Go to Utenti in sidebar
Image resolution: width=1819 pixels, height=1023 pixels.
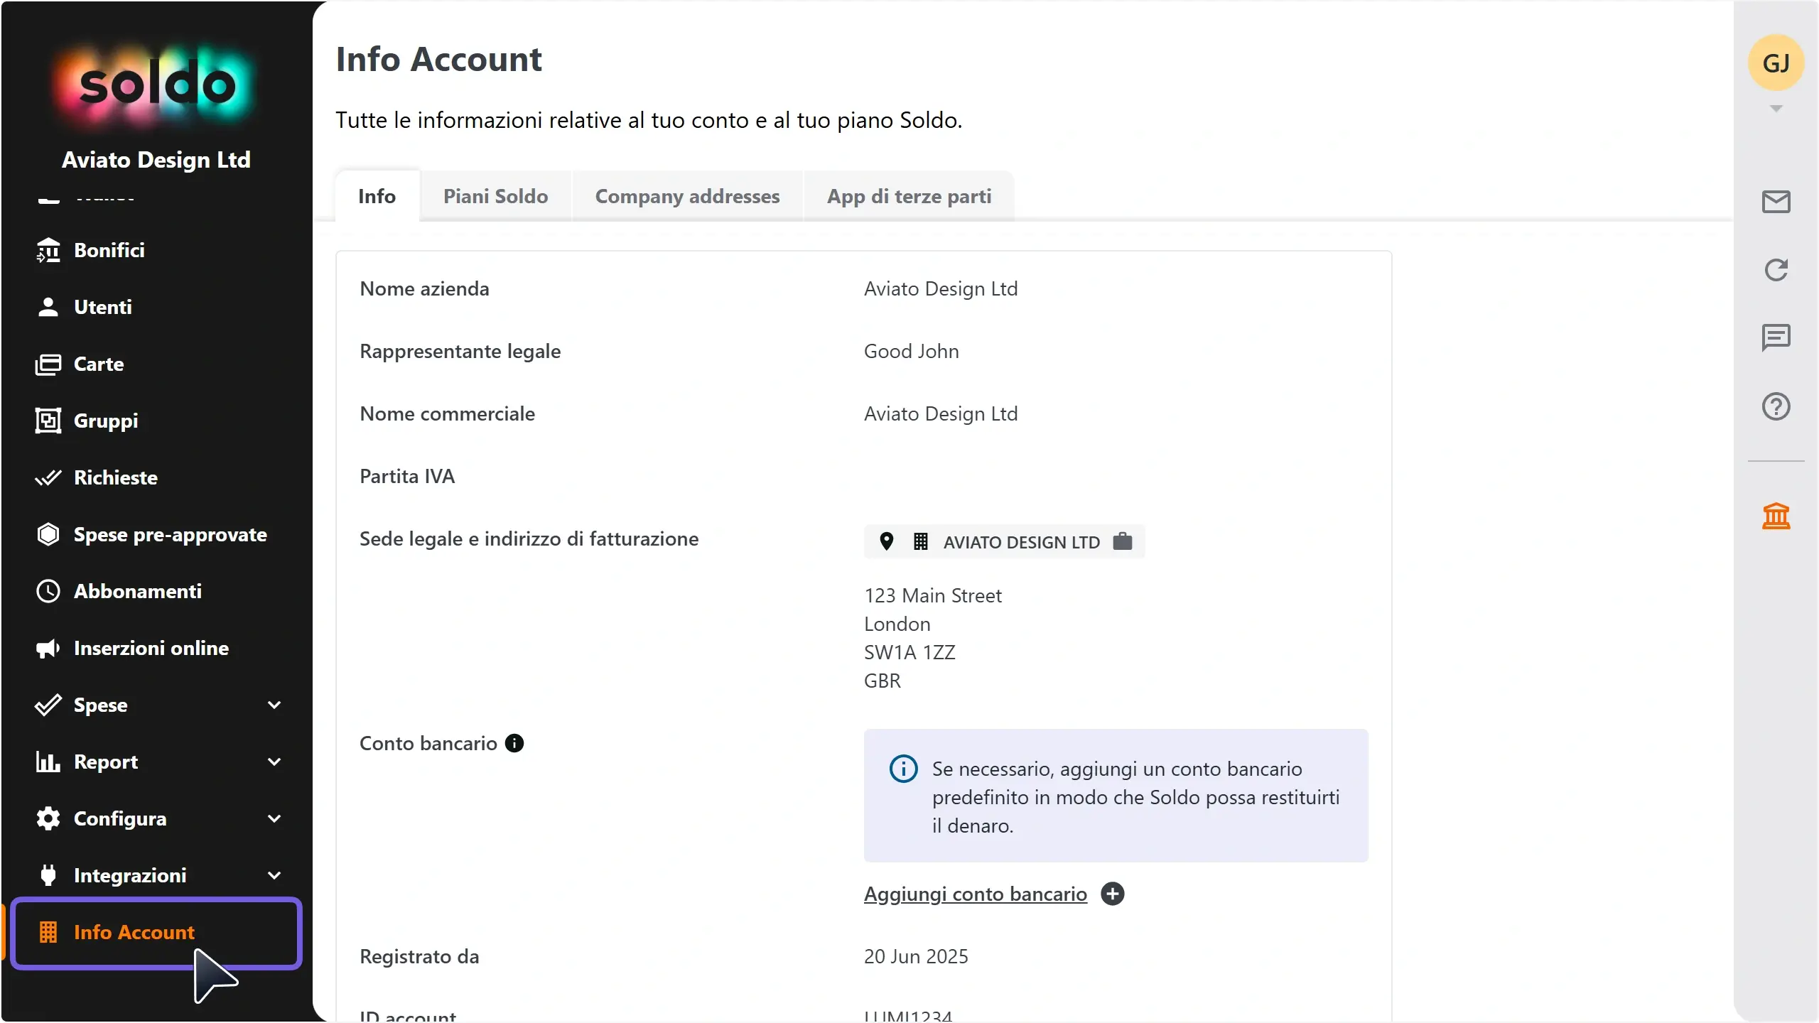pyautogui.click(x=156, y=307)
